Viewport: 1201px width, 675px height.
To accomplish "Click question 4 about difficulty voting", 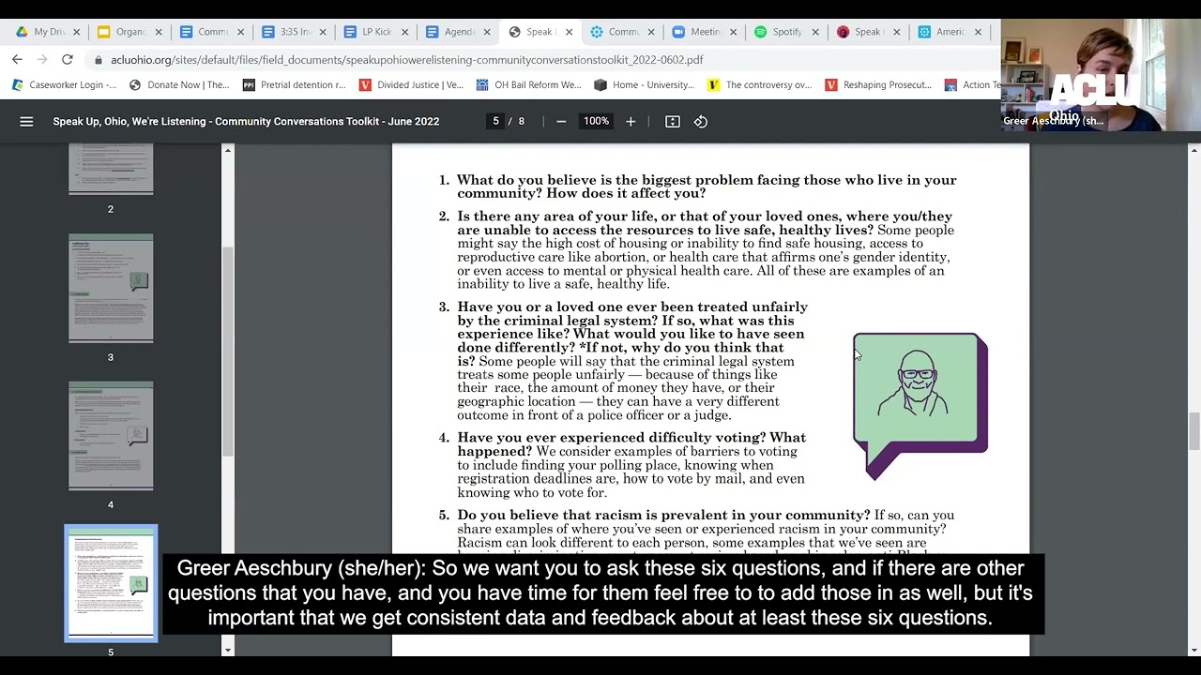I will (622, 465).
